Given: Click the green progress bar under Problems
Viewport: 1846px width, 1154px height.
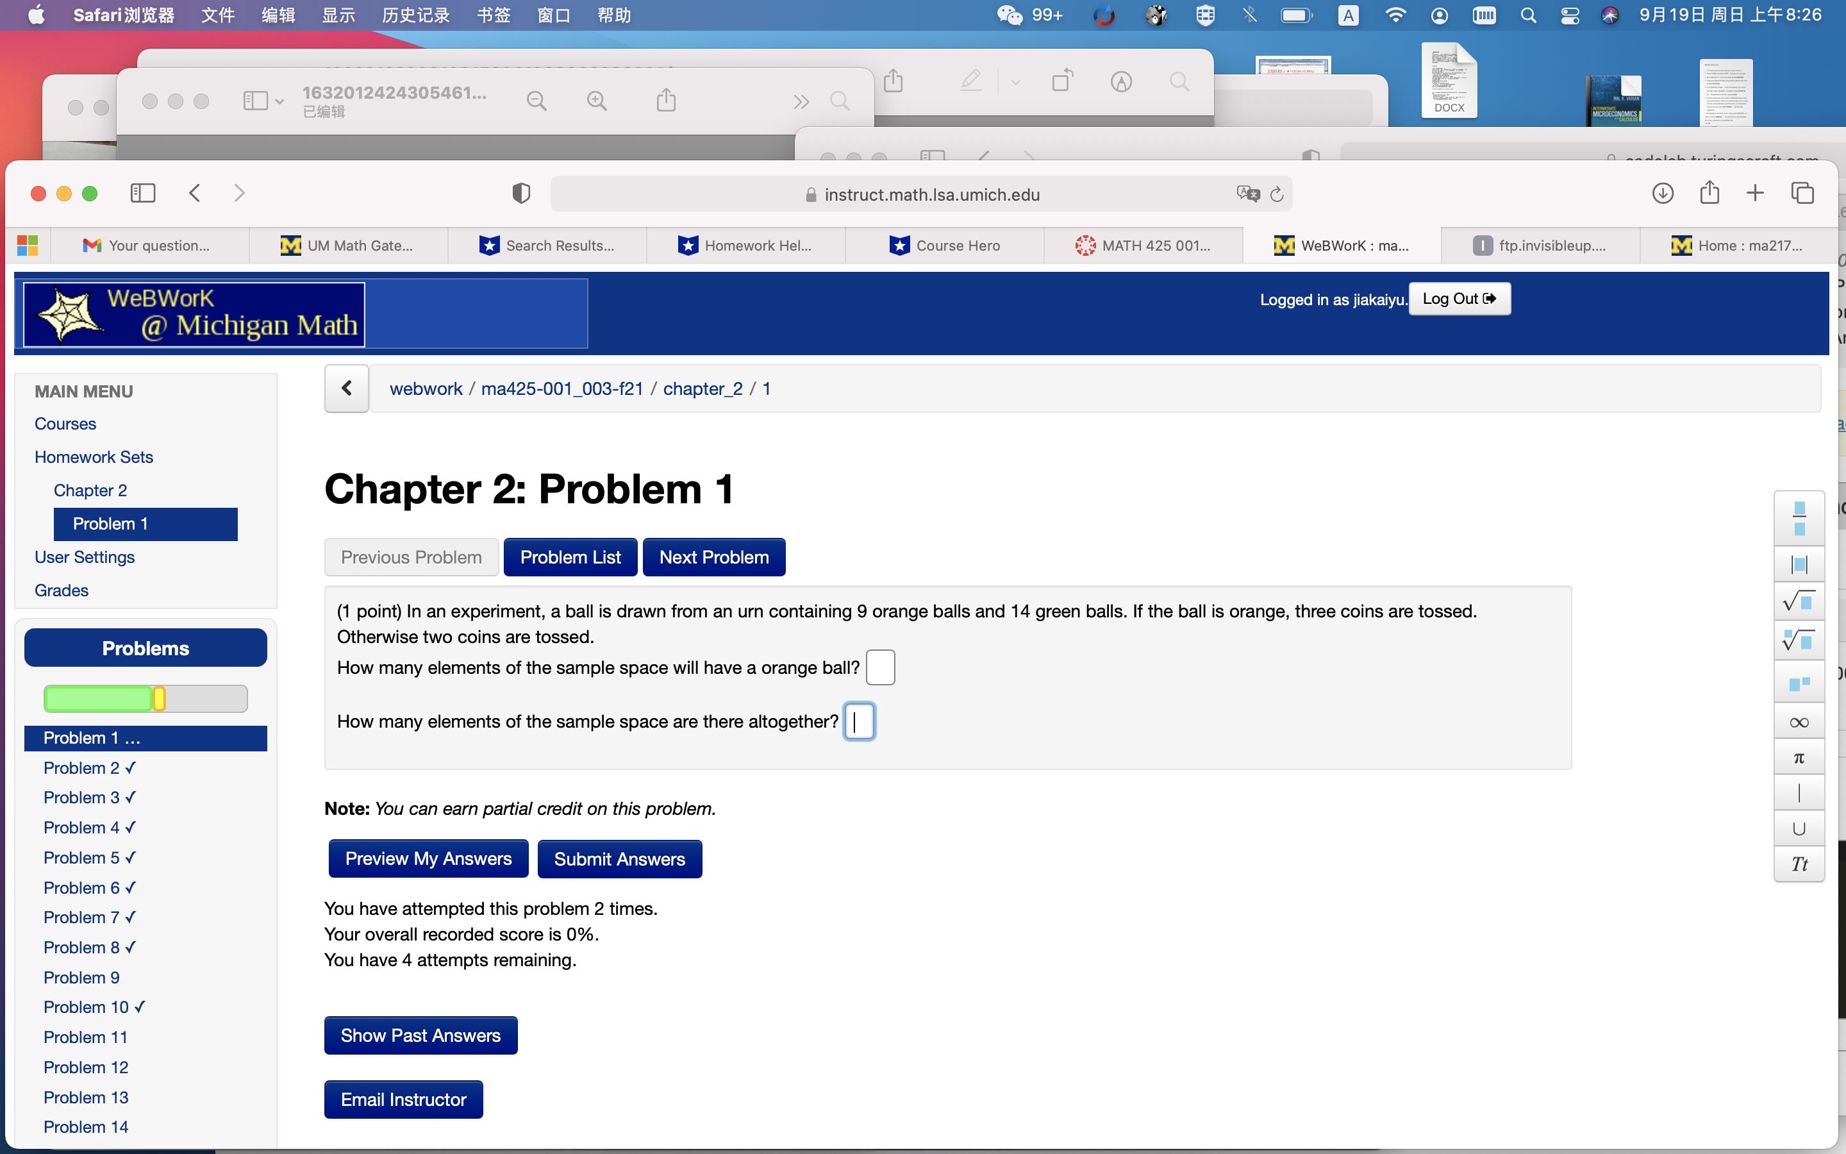Looking at the screenshot, I should pyautogui.click(x=99, y=698).
